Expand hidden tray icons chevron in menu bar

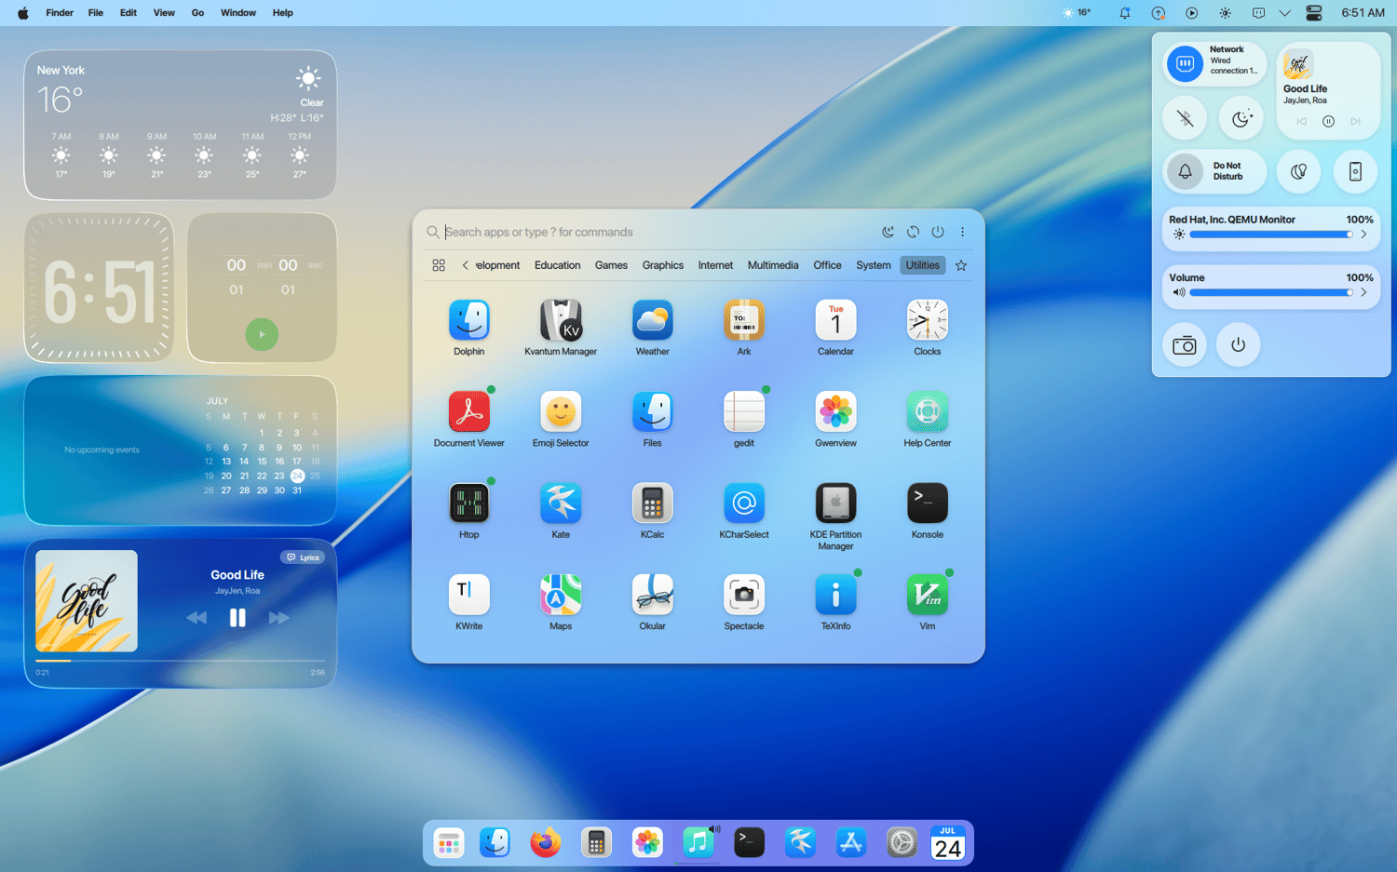[x=1285, y=13]
